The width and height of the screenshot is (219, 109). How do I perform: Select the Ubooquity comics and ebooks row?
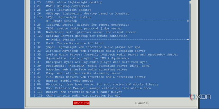[x=109, y=84]
